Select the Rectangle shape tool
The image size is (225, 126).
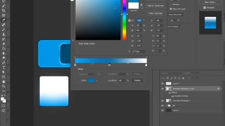(x=4, y=77)
